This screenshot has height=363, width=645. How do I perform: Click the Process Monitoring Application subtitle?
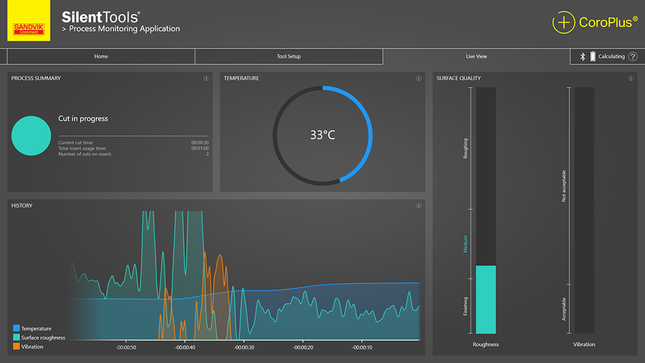click(124, 29)
